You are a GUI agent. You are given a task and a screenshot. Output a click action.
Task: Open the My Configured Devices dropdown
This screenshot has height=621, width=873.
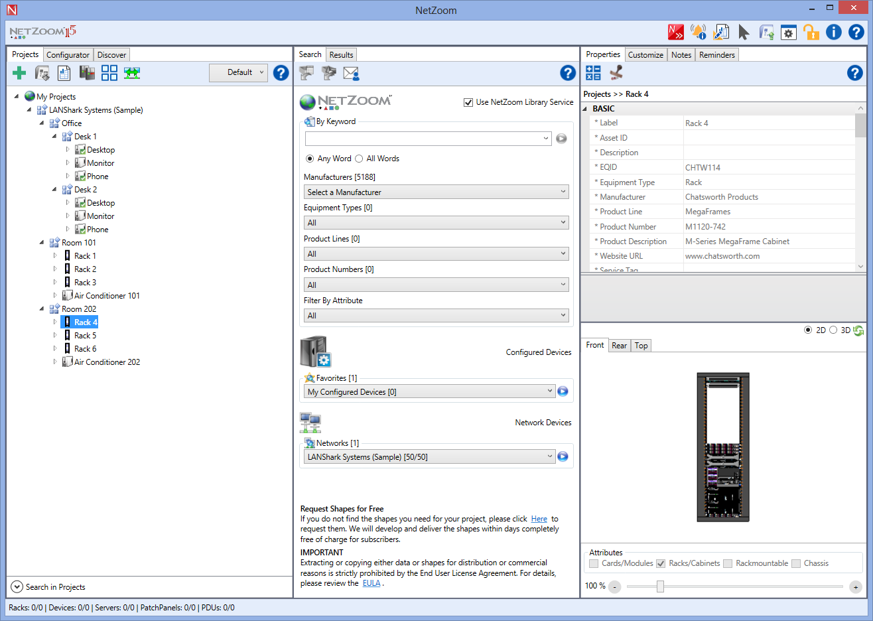click(x=429, y=391)
